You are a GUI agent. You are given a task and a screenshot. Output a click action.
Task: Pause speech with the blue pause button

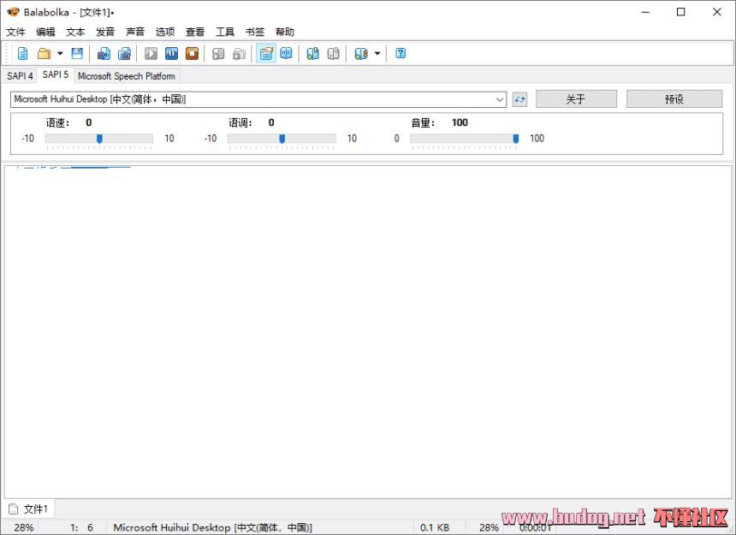point(172,53)
